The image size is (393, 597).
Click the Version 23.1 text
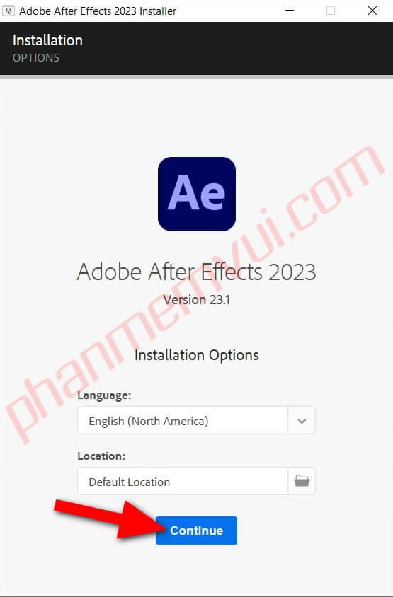pos(197,300)
